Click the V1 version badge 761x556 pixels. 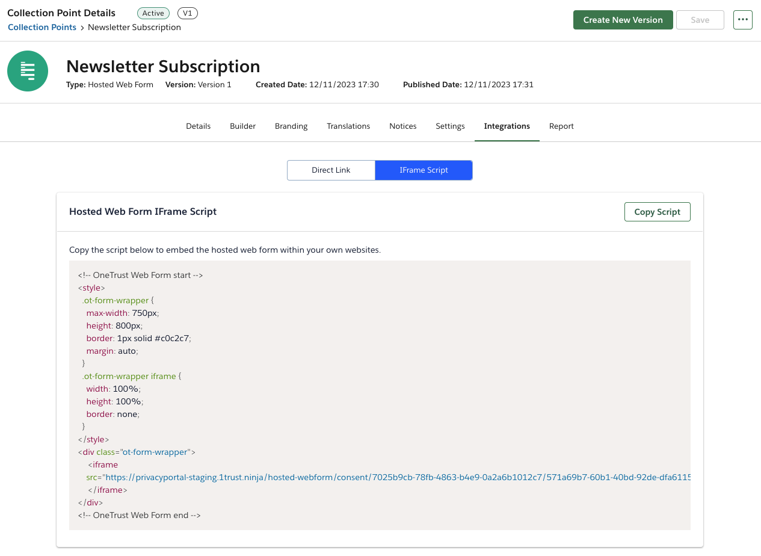pyautogui.click(x=187, y=13)
